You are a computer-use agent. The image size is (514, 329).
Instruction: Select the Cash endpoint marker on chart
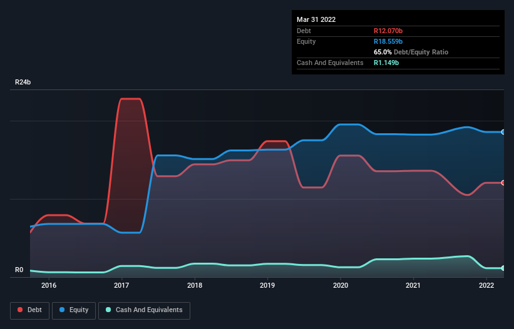point(503,268)
